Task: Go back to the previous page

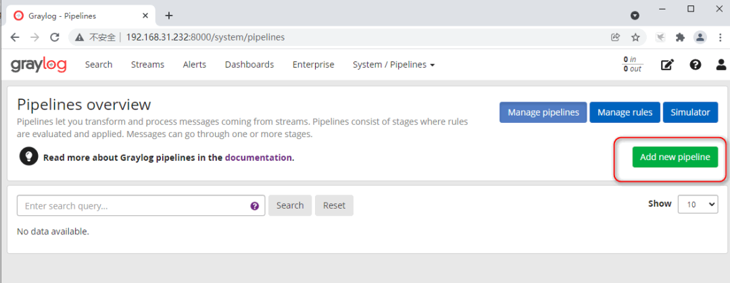Action: (x=15, y=37)
